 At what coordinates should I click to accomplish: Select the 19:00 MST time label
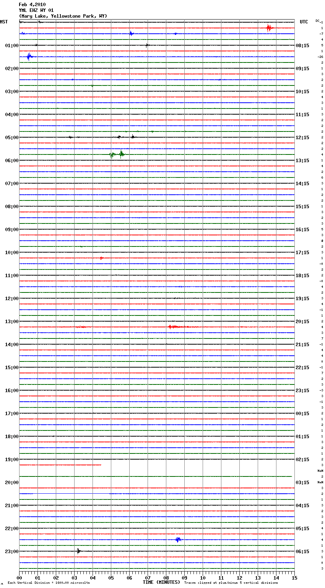click(12, 460)
